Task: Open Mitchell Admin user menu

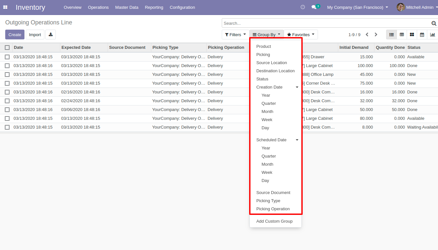Action: [416, 7]
